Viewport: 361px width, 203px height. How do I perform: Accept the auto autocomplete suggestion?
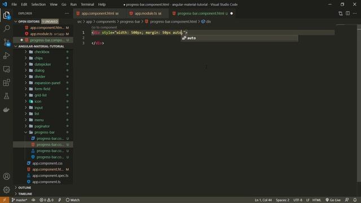[239, 38]
